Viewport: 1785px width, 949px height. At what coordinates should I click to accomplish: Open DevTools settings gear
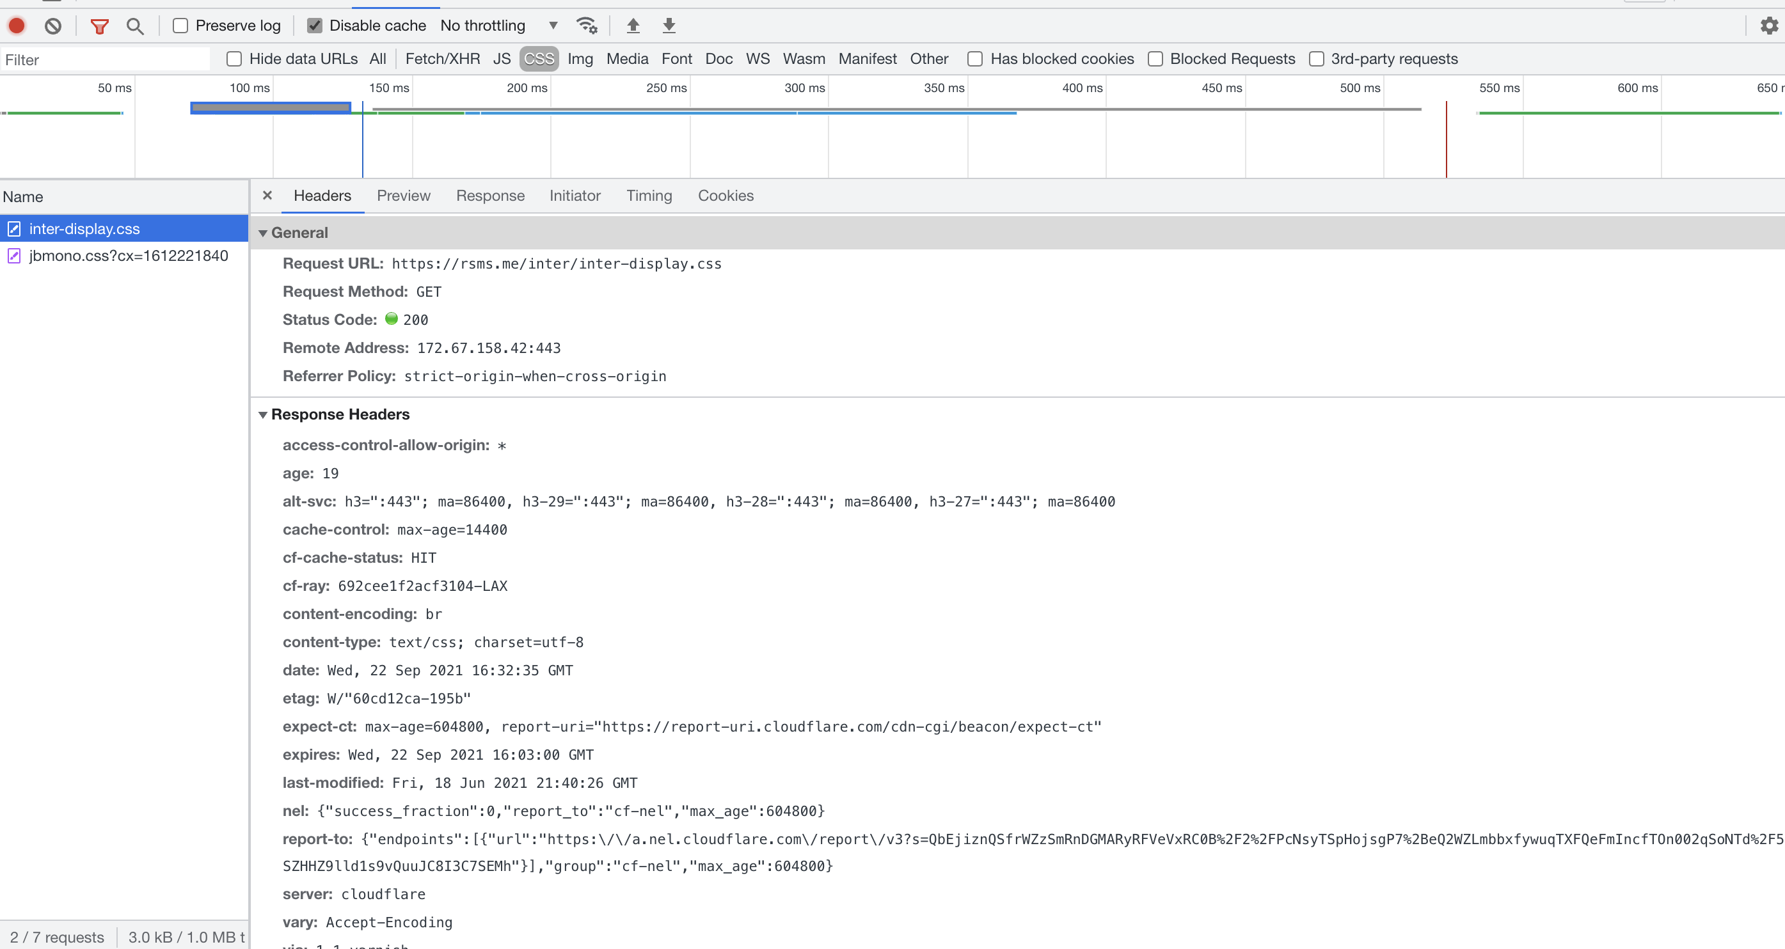[x=1769, y=25]
